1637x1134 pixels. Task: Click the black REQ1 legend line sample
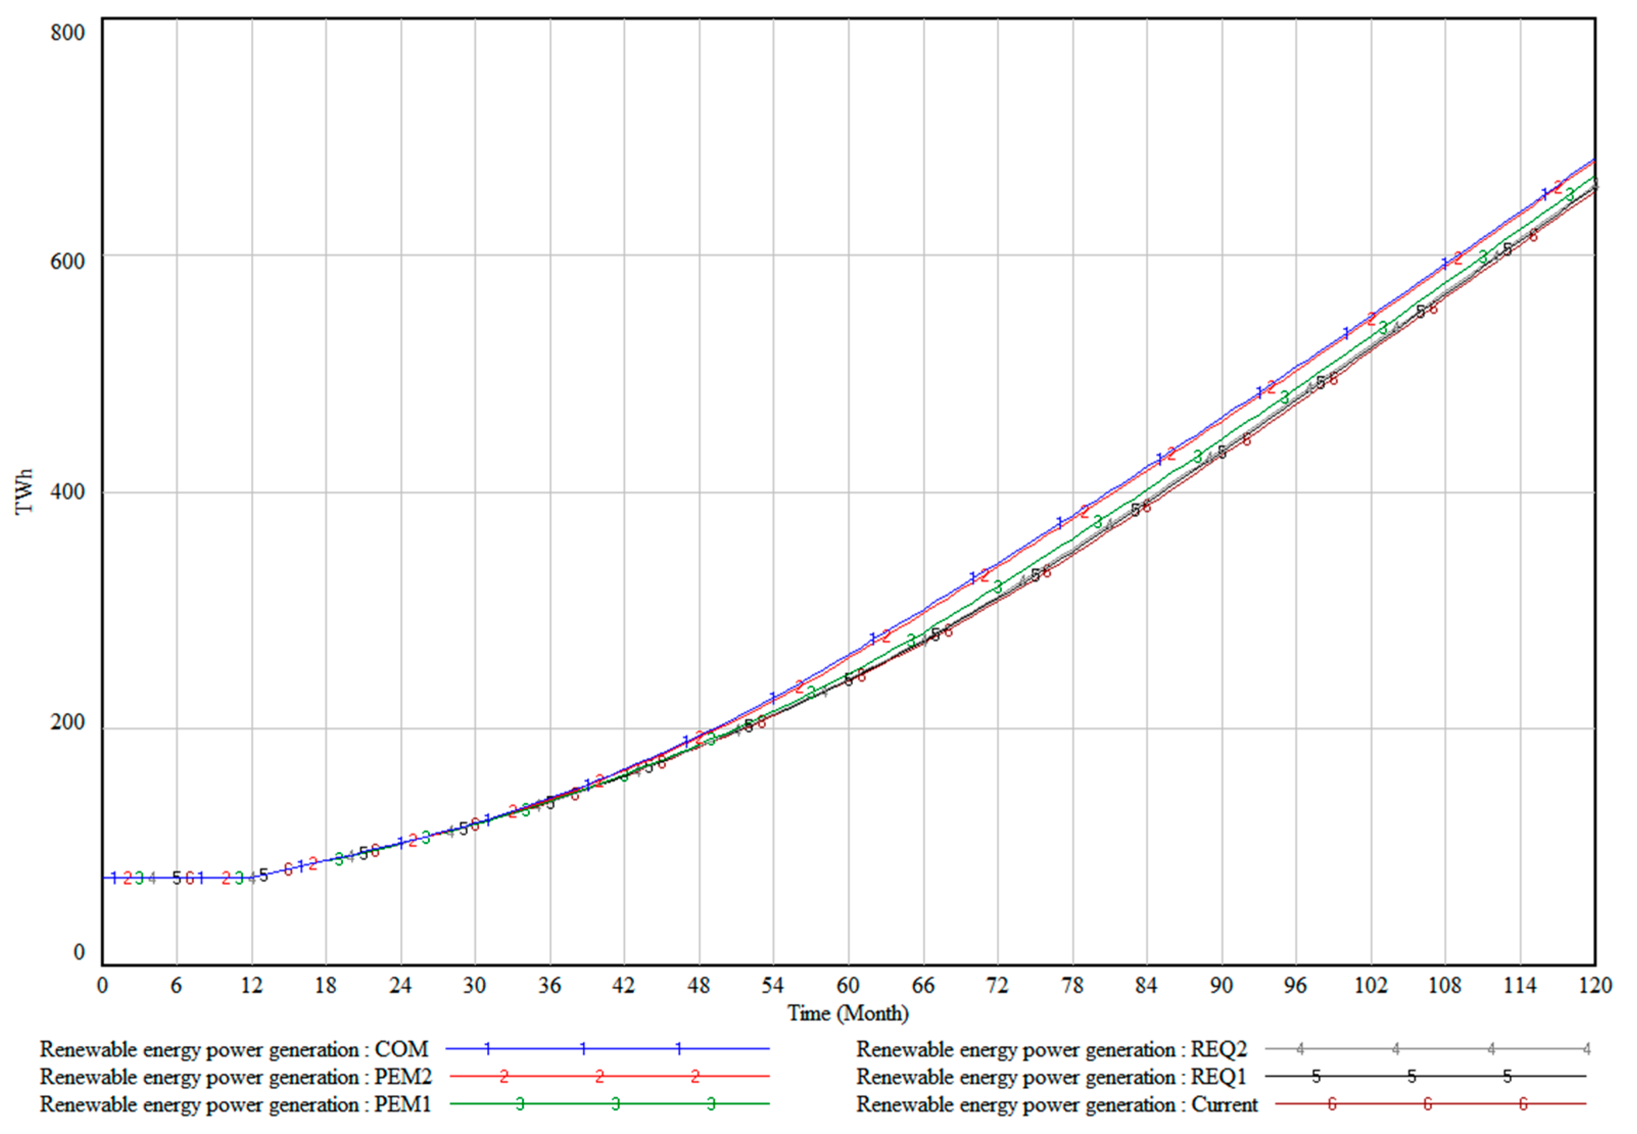pos(1425,1076)
